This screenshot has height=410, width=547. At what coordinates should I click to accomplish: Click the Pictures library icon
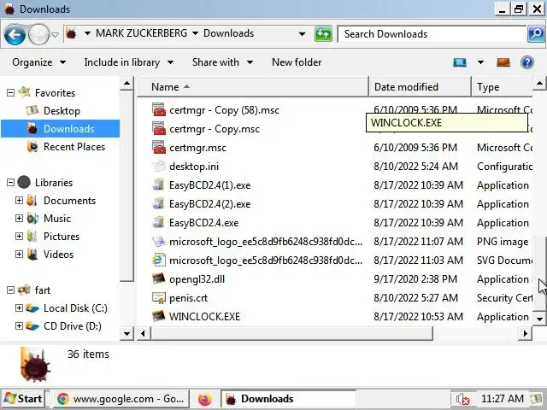pyautogui.click(x=32, y=237)
